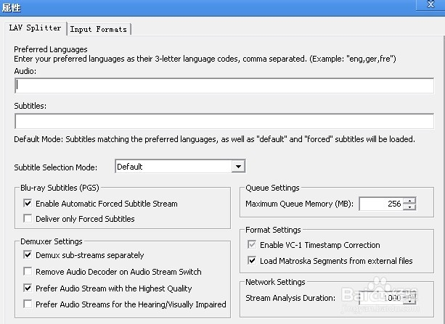The height and width of the screenshot is (324, 445).
Task: Click the Subtitles preferred languages field
Action: coord(224,121)
